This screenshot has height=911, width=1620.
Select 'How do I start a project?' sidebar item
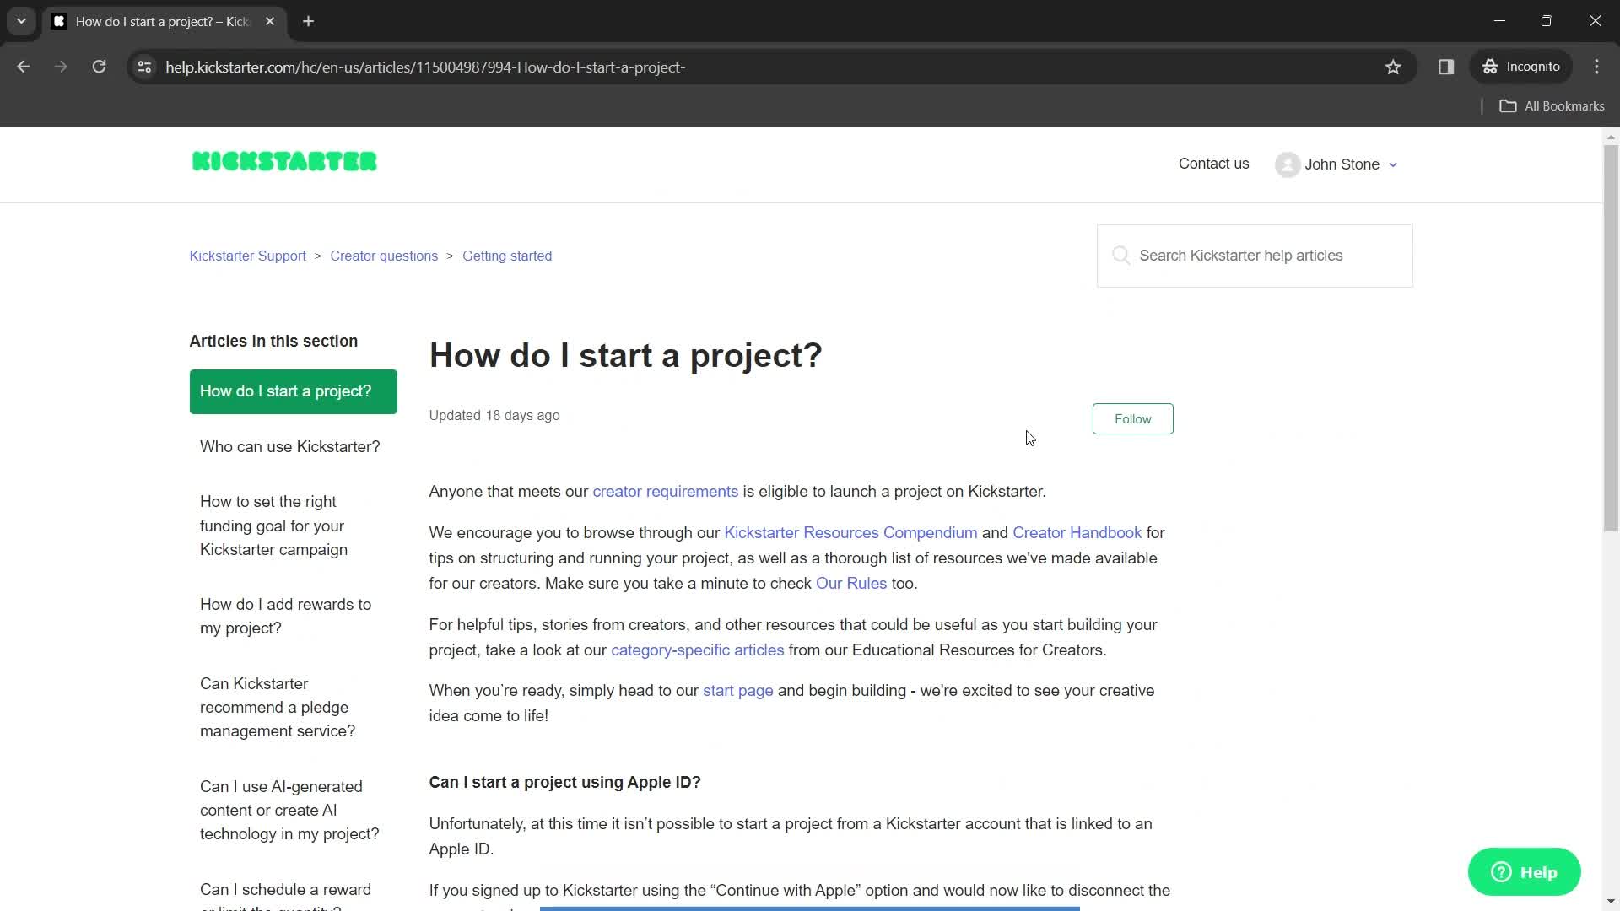[293, 391]
